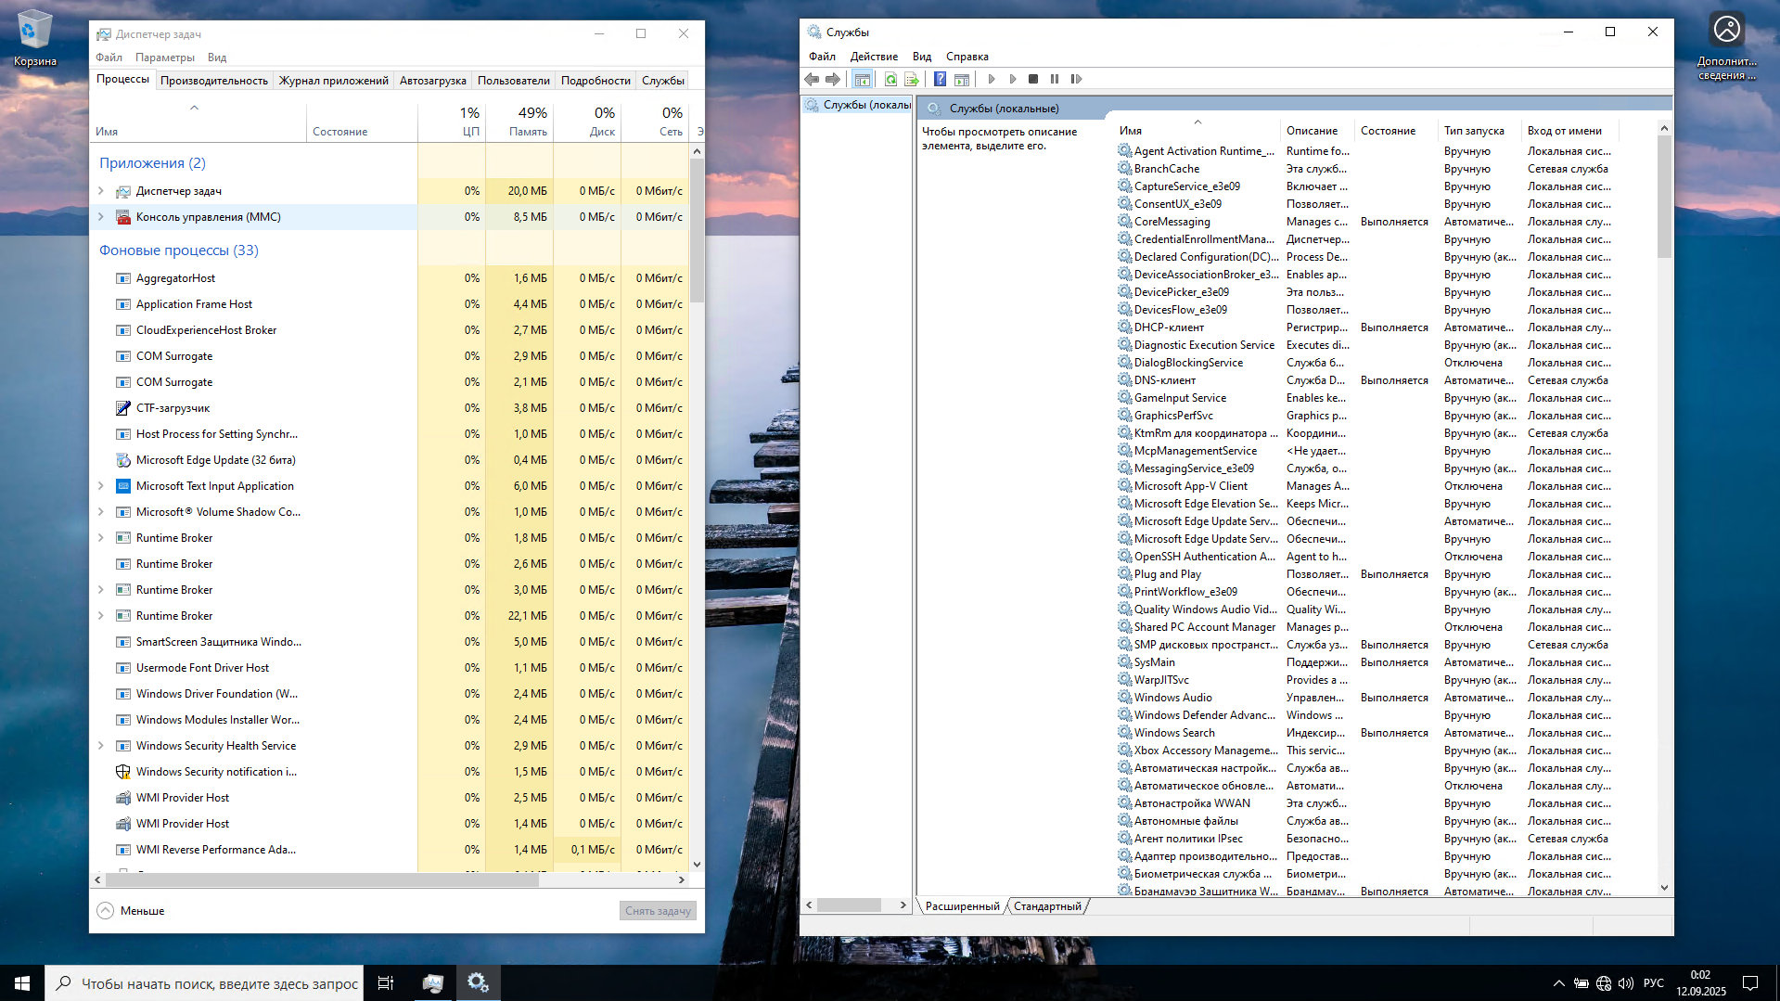This screenshot has height=1001, width=1780.
Task: Click the Windows Security notification shield icon
Action: (x=122, y=772)
